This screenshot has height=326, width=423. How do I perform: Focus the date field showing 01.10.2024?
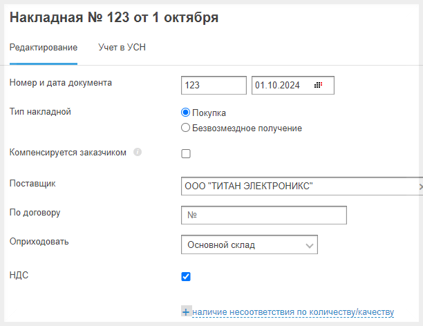tap(282, 85)
